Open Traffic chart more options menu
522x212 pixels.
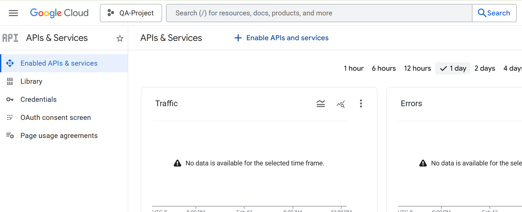(x=361, y=103)
